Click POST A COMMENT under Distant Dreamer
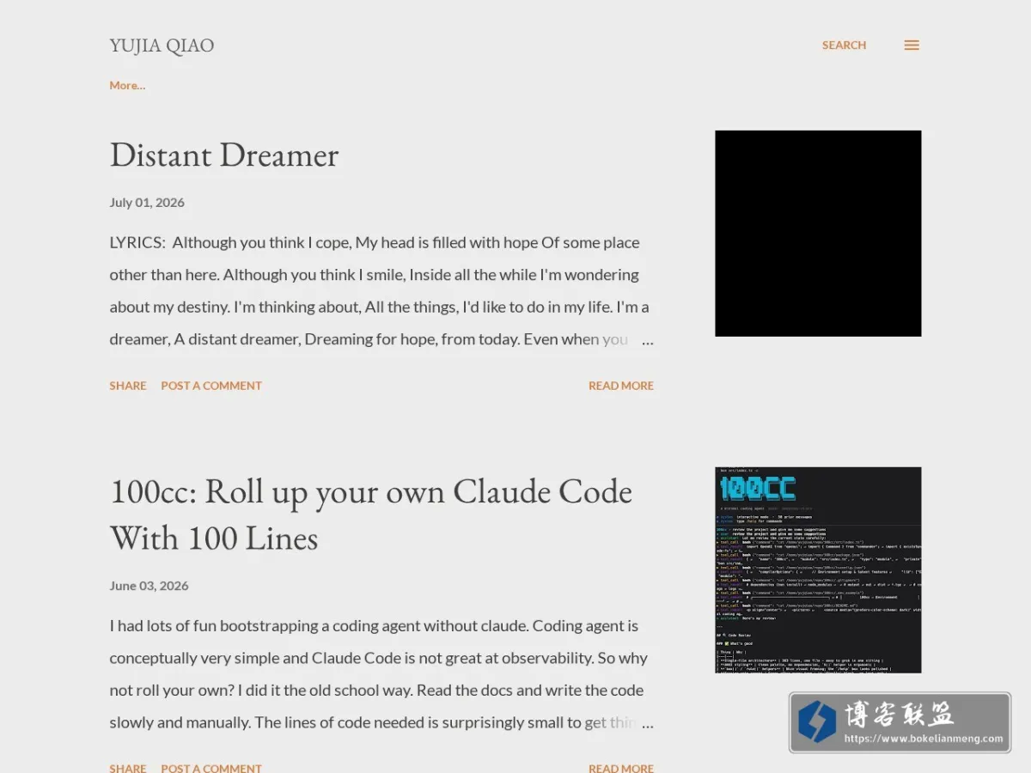The height and width of the screenshot is (773, 1031). [211, 386]
